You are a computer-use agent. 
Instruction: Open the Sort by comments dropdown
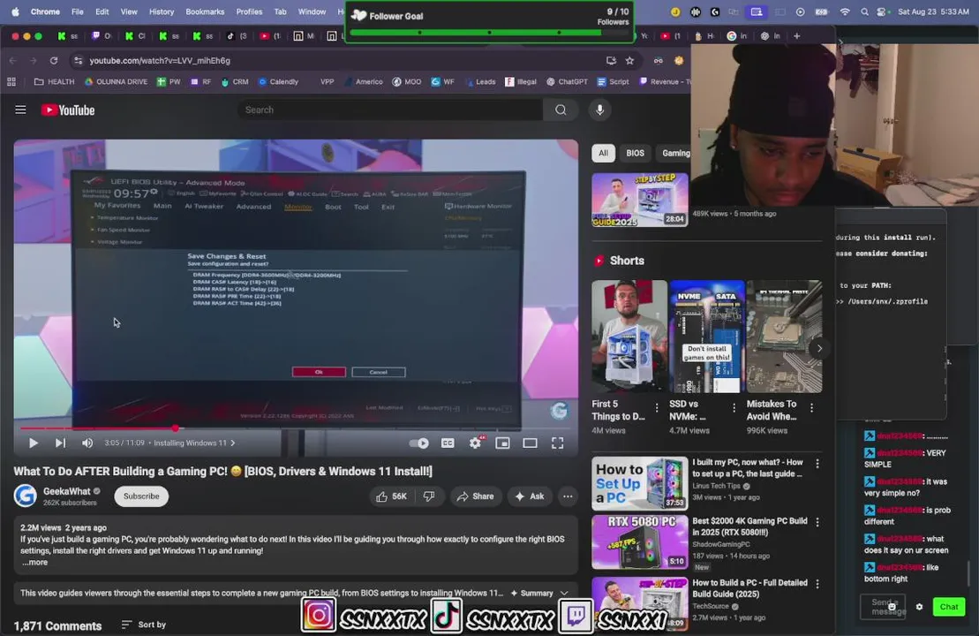(144, 625)
